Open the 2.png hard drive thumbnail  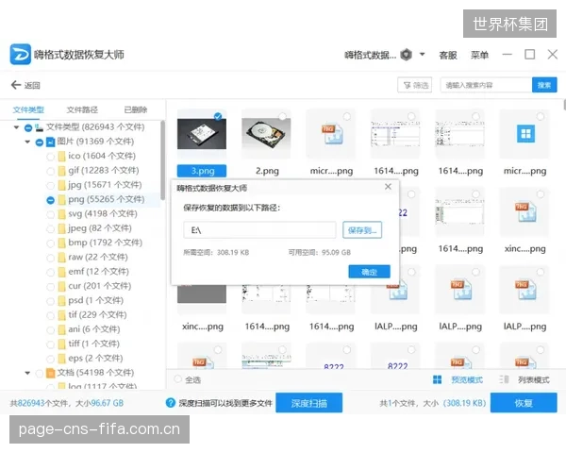pyautogui.click(x=266, y=134)
